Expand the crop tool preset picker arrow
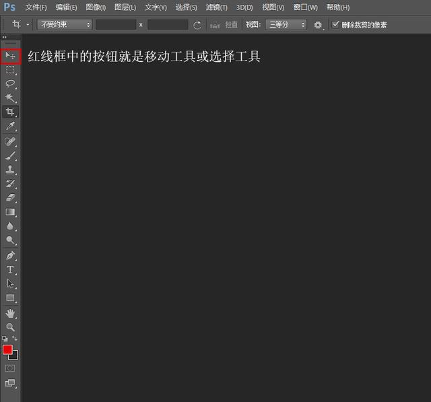431x402 pixels. tap(28, 25)
